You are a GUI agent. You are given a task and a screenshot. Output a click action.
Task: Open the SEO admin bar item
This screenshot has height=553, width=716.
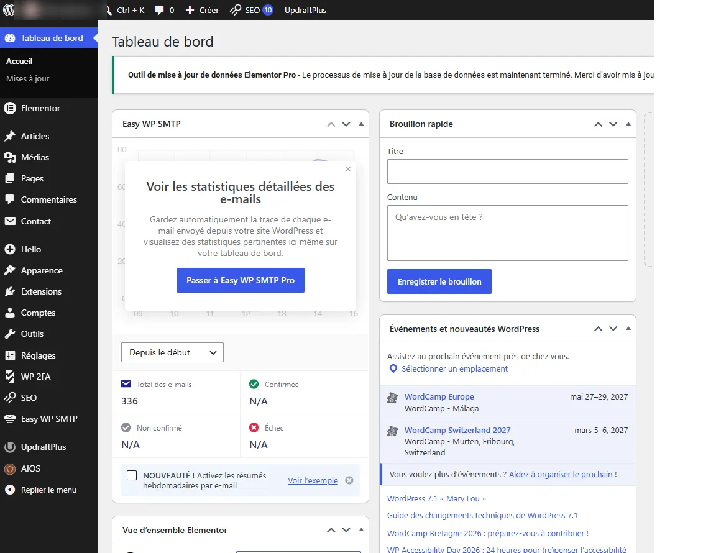(x=251, y=10)
